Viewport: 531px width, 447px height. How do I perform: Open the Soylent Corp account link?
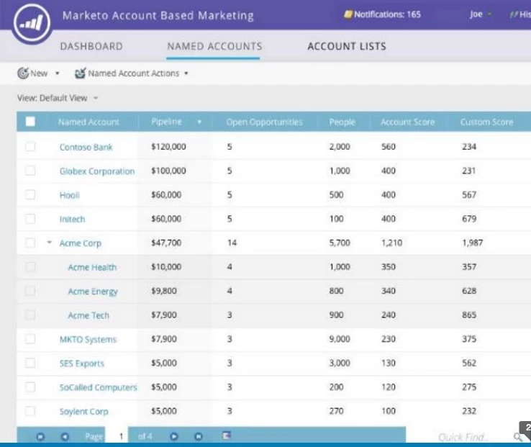pos(83,412)
